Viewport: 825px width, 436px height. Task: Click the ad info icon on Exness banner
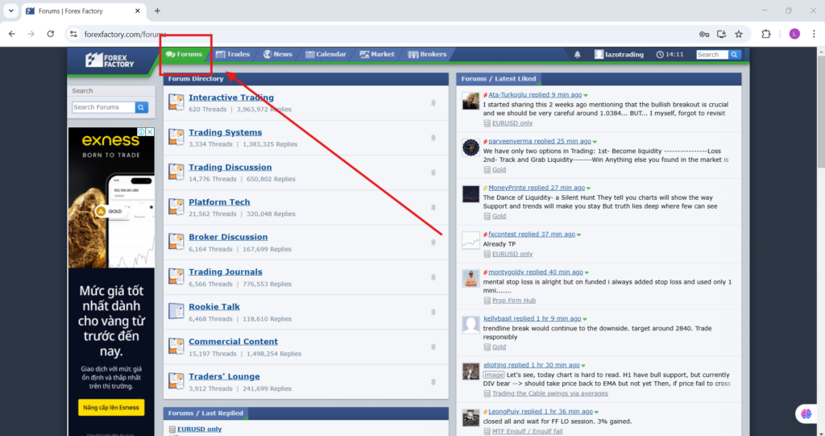142,131
